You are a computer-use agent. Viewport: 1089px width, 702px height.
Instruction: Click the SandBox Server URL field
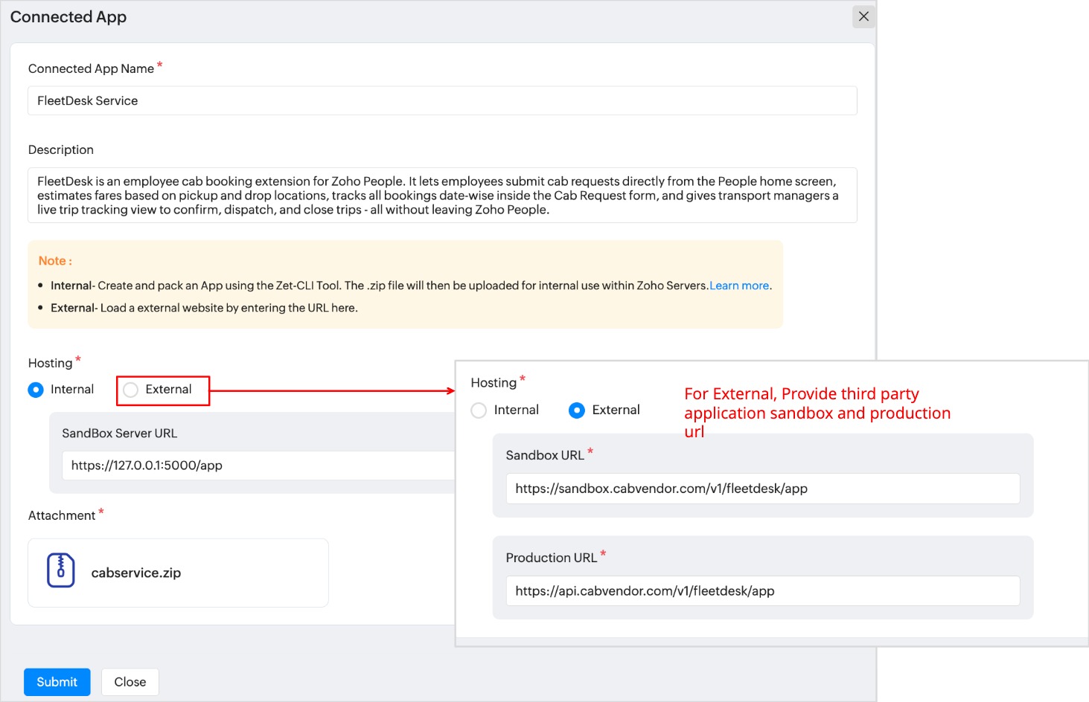[261, 466]
